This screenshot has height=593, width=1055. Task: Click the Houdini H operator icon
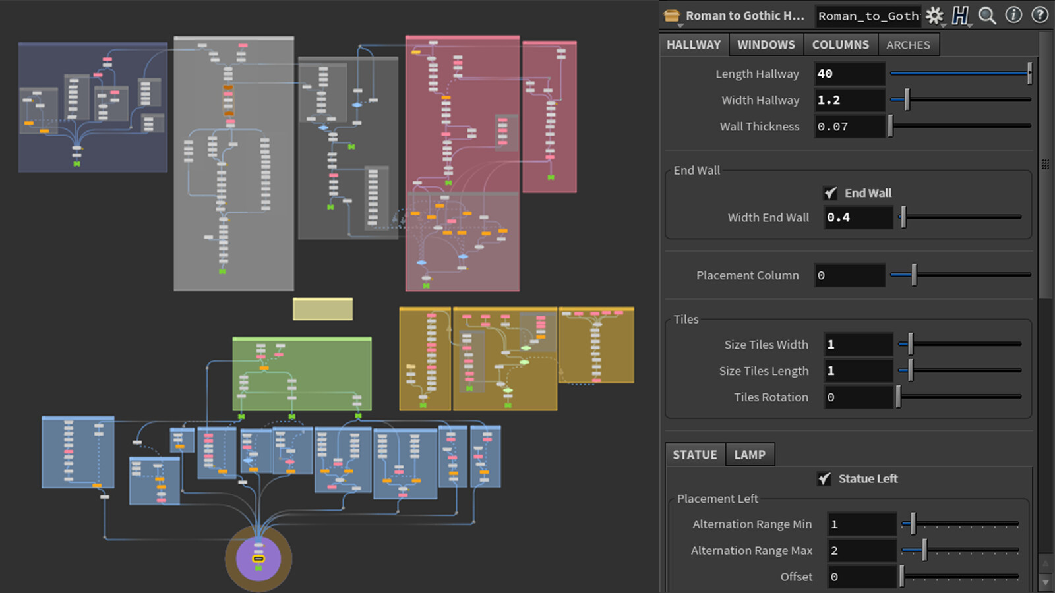pos(961,16)
